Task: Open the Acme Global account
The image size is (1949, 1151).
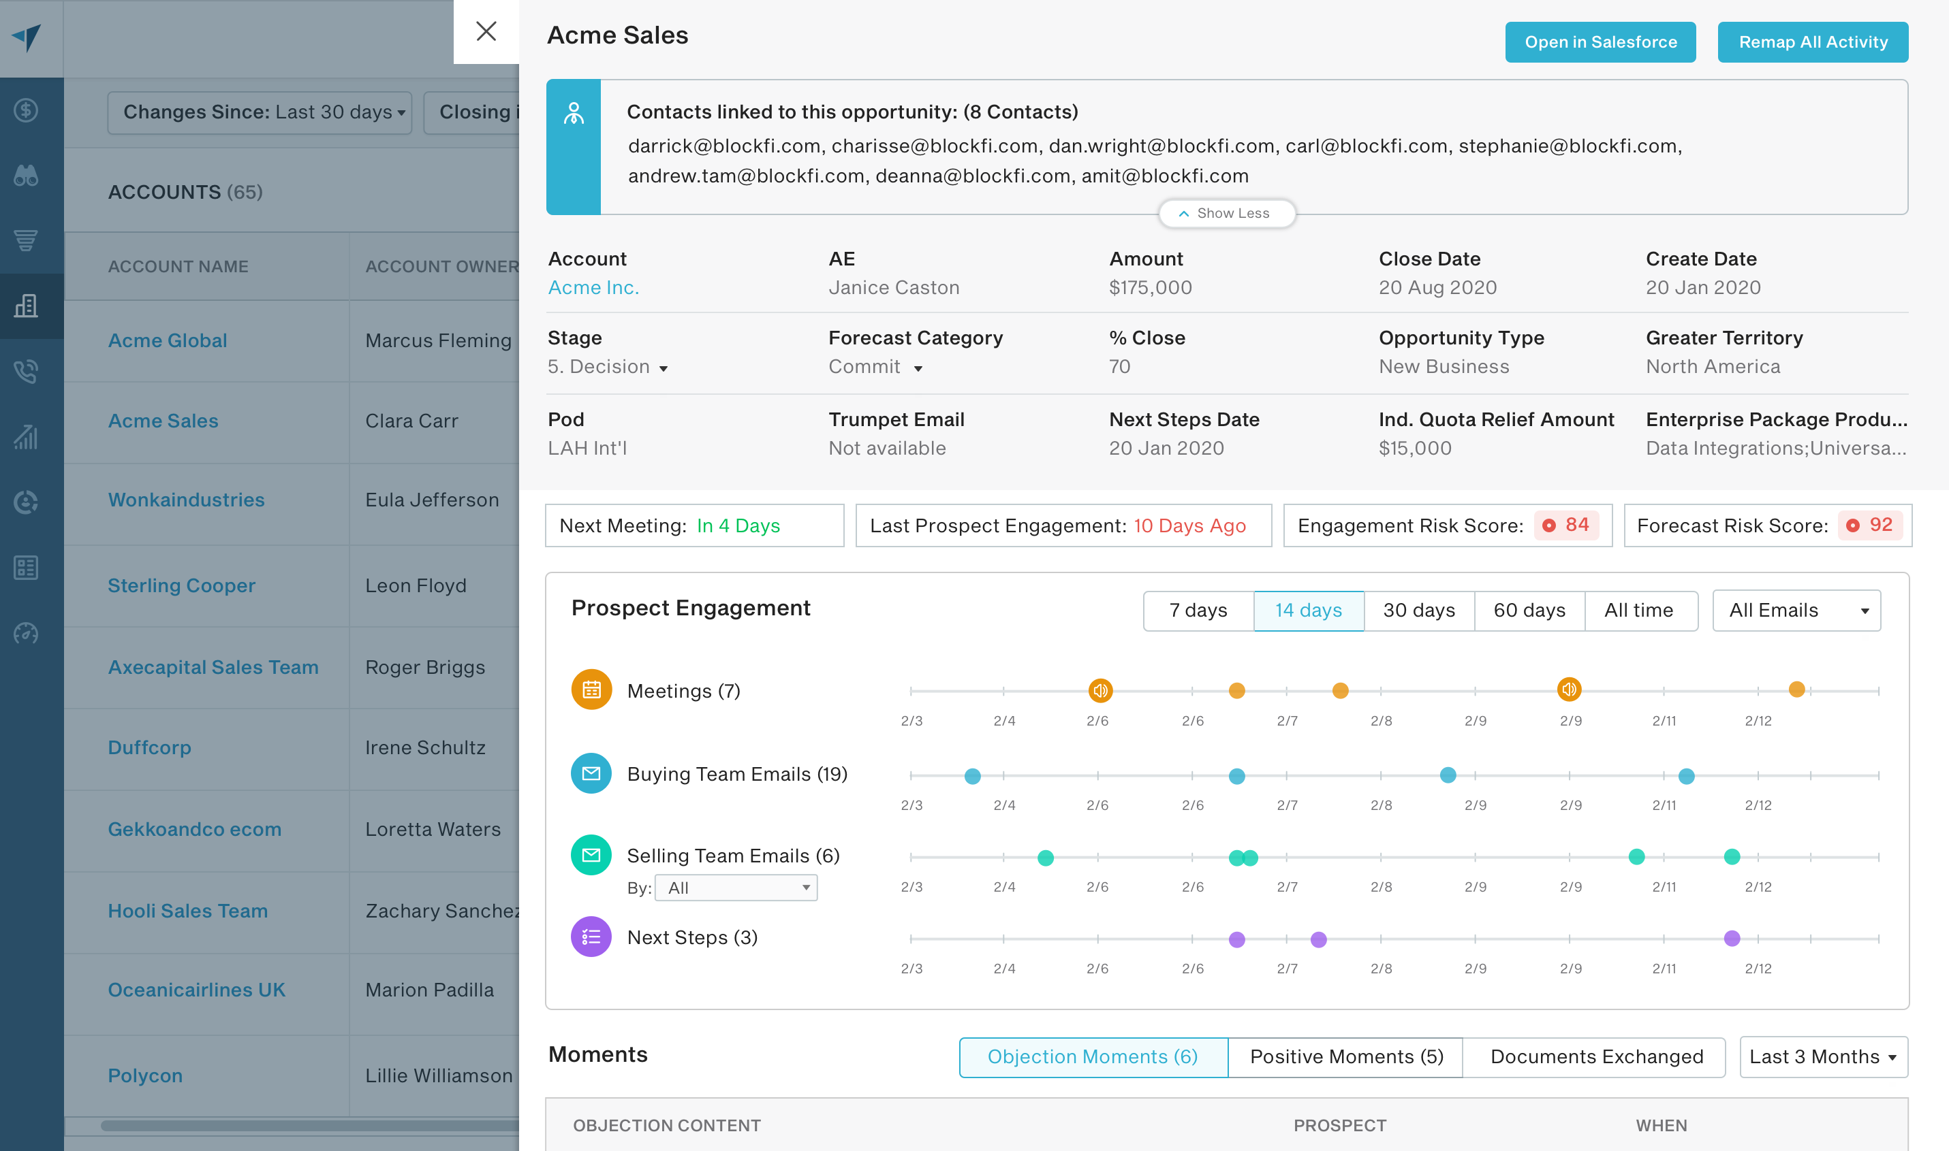Action: [168, 340]
